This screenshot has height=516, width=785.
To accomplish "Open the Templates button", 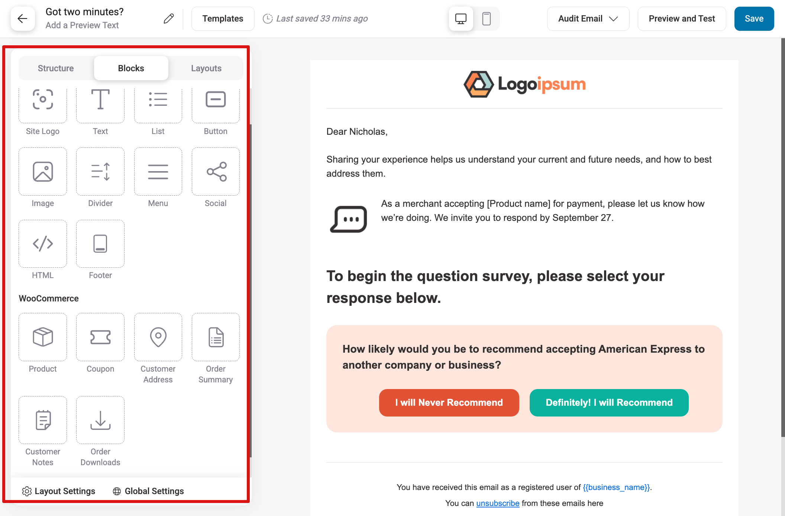I will point(223,19).
